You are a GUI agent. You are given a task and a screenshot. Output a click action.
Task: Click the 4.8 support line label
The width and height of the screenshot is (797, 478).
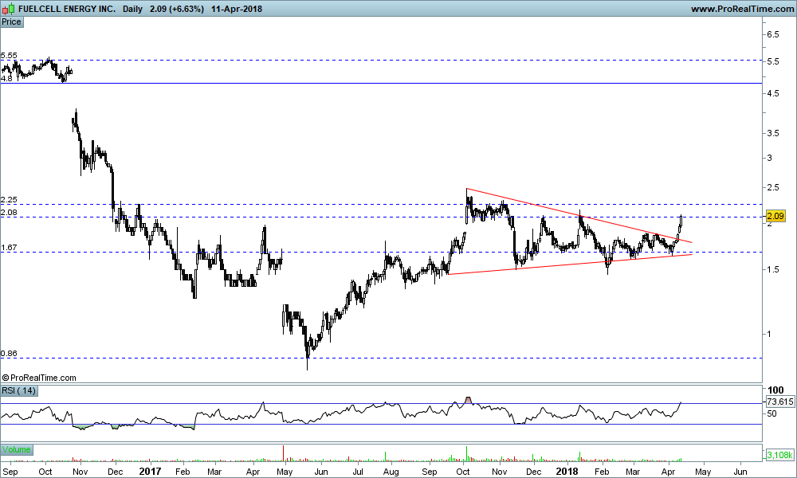pos(6,78)
